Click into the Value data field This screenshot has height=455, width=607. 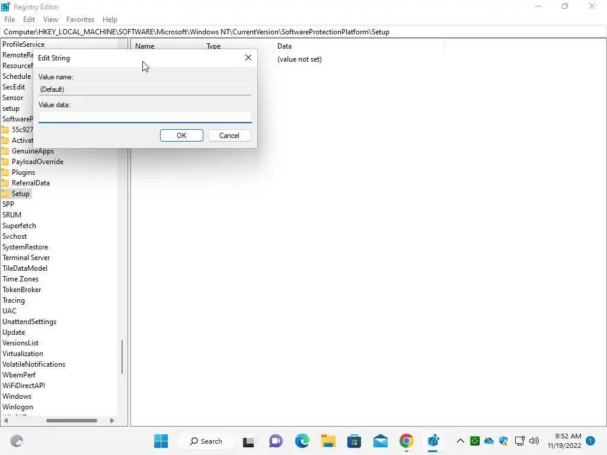(145, 117)
